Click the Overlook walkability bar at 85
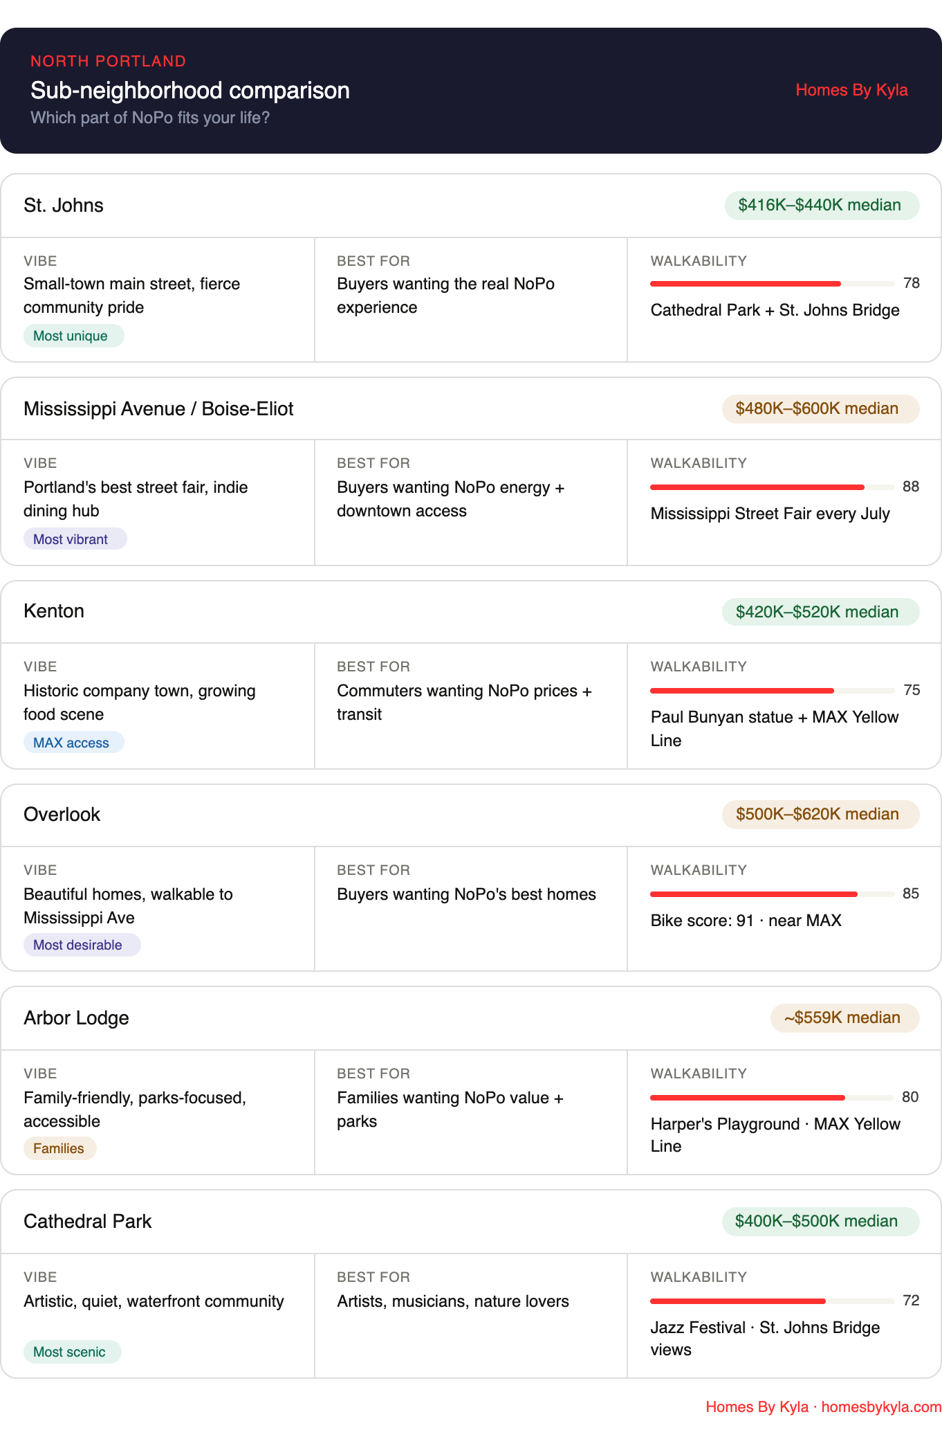This screenshot has height=1448, width=942. pos(773,894)
